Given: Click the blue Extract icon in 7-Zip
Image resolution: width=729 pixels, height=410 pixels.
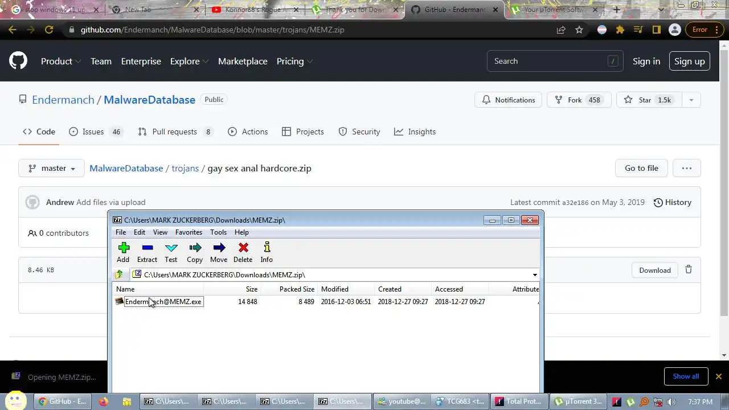Looking at the screenshot, I should tap(148, 248).
